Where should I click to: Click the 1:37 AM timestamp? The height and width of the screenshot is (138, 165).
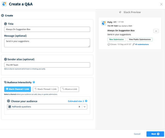click(x=120, y=22)
